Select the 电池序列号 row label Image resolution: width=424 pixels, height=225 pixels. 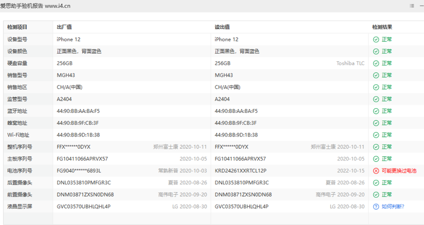tap(20, 171)
